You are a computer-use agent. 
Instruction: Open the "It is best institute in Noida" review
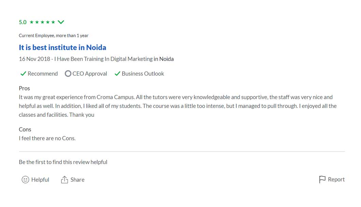[62, 47]
